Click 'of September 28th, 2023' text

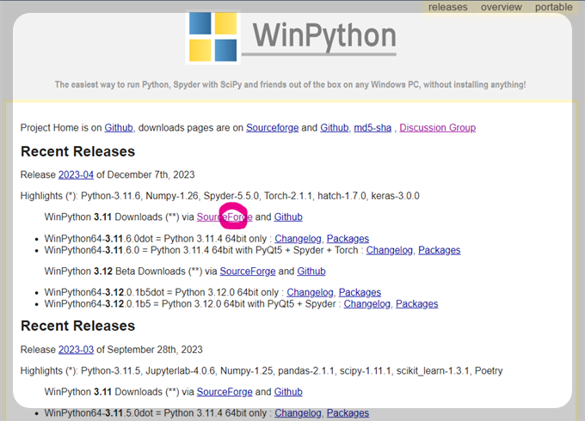150,350
